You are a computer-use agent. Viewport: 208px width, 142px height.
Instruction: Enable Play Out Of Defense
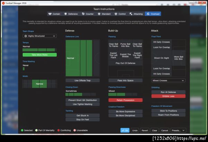pos(125,63)
